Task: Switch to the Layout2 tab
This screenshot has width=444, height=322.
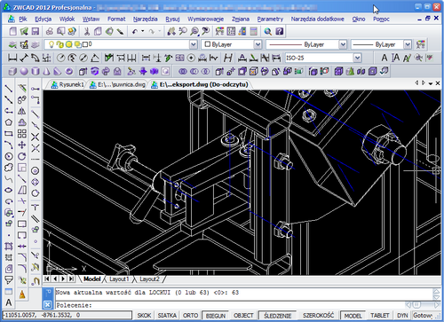Action: 149,279
